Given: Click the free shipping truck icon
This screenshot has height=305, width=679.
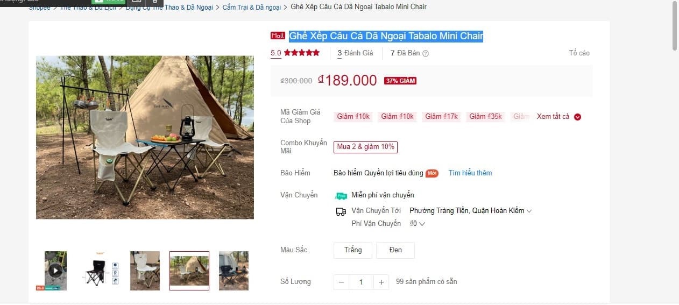Looking at the screenshot, I should tap(341, 195).
